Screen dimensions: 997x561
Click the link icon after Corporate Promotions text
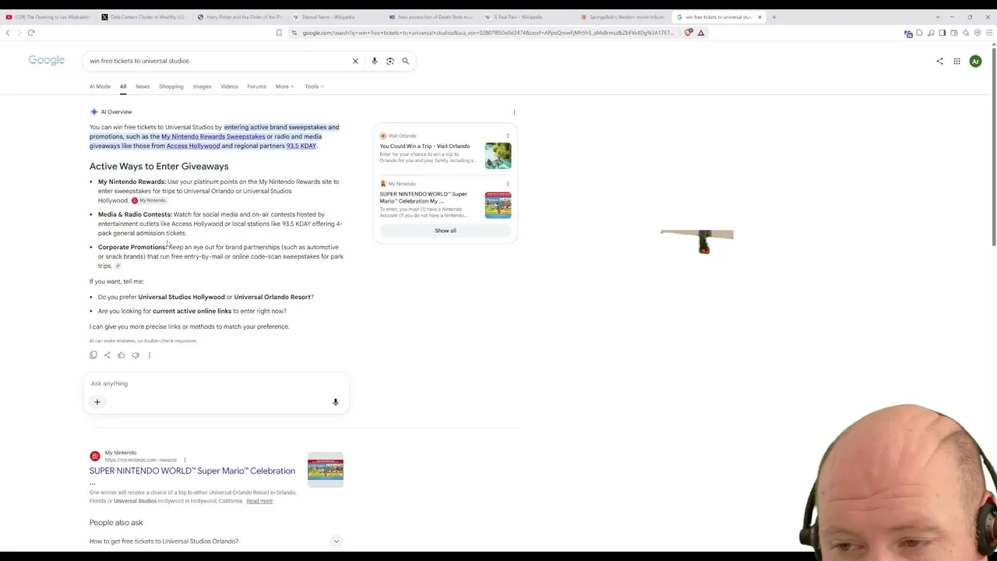[x=118, y=266]
